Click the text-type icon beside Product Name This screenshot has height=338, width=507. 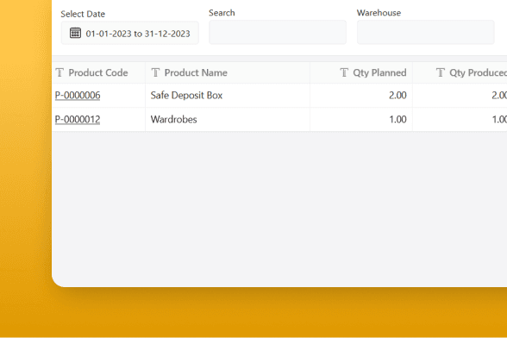coord(155,72)
